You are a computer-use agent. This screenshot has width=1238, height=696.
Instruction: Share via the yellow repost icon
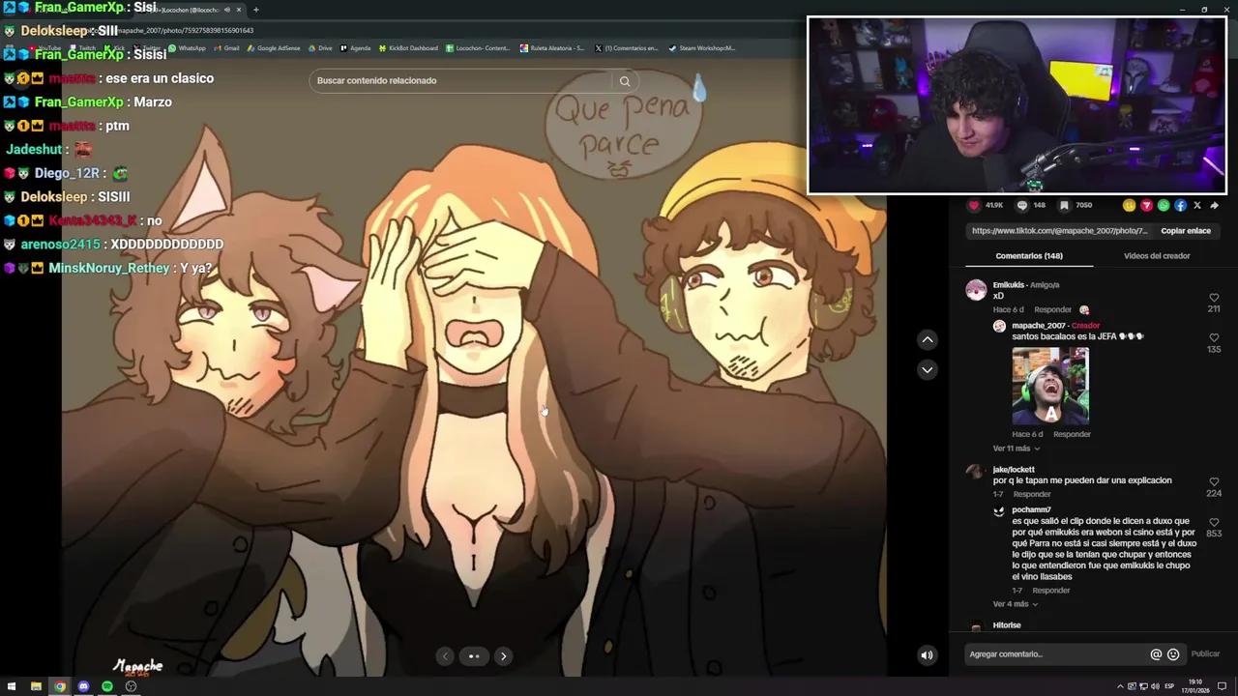(x=1129, y=205)
